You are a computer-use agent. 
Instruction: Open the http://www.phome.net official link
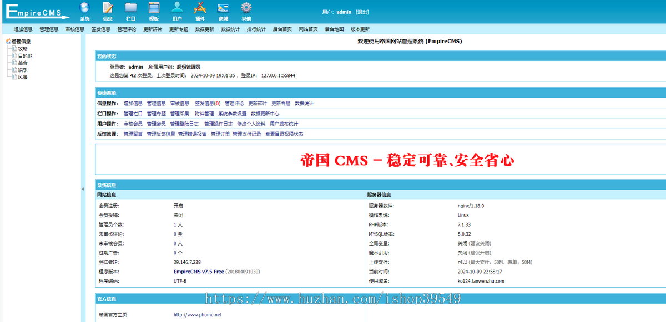point(198,315)
